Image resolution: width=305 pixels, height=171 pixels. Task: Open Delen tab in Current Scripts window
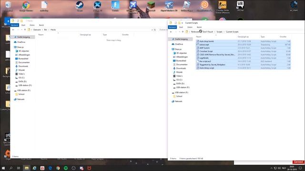pos(190,27)
